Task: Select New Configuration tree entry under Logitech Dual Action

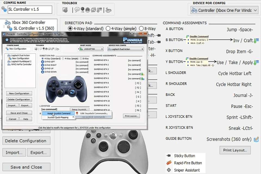Action: pos(21,58)
